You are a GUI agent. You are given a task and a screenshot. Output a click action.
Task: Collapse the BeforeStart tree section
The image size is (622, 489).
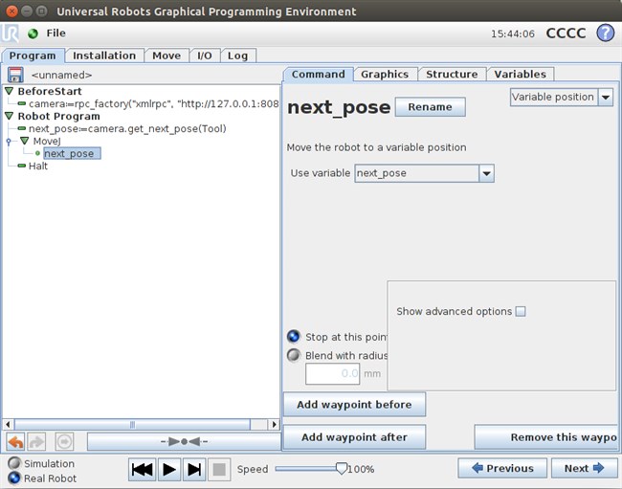tap(10, 91)
